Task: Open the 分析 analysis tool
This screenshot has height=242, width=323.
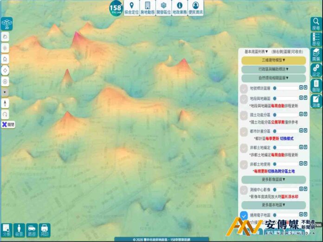Action: click(6, 230)
